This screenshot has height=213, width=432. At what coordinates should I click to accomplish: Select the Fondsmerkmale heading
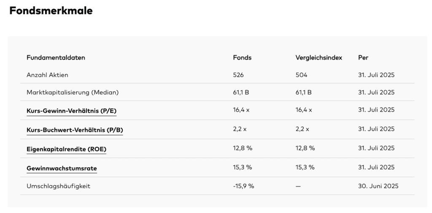[x=51, y=11]
